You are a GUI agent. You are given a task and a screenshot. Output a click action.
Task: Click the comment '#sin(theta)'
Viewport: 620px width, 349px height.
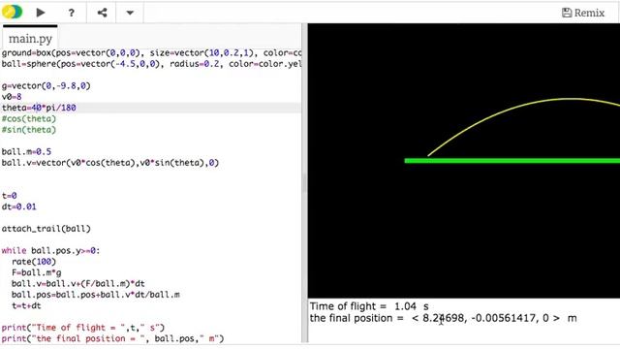click(x=29, y=130)
